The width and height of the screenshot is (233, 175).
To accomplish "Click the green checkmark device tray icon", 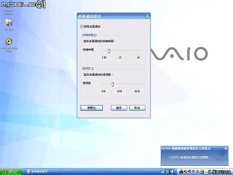I will pyautogui.click(x=197, y=172).
